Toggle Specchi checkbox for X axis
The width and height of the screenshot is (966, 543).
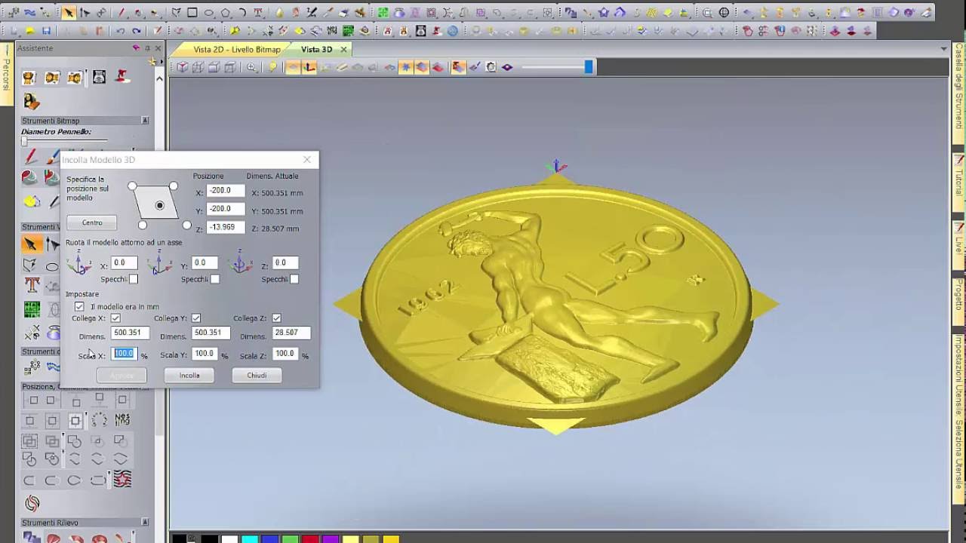[134, 279]
